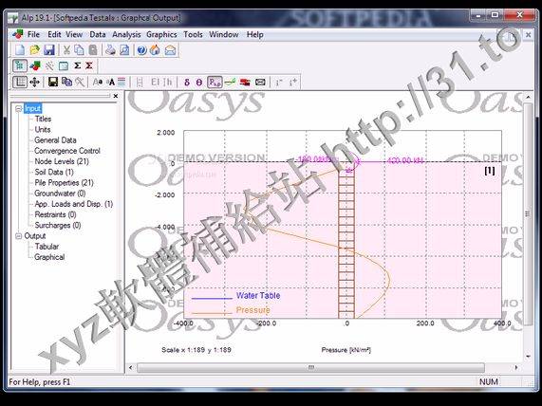
Task: Open Titles in the tree
Action: pos(43,119)
